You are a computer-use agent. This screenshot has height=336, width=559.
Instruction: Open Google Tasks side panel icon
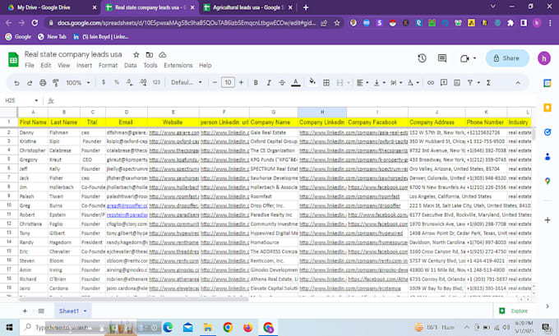pyautogui.click(x=547, y=132)
